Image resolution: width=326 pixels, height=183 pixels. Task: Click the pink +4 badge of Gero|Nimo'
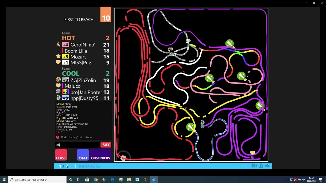tap(65, 45)
